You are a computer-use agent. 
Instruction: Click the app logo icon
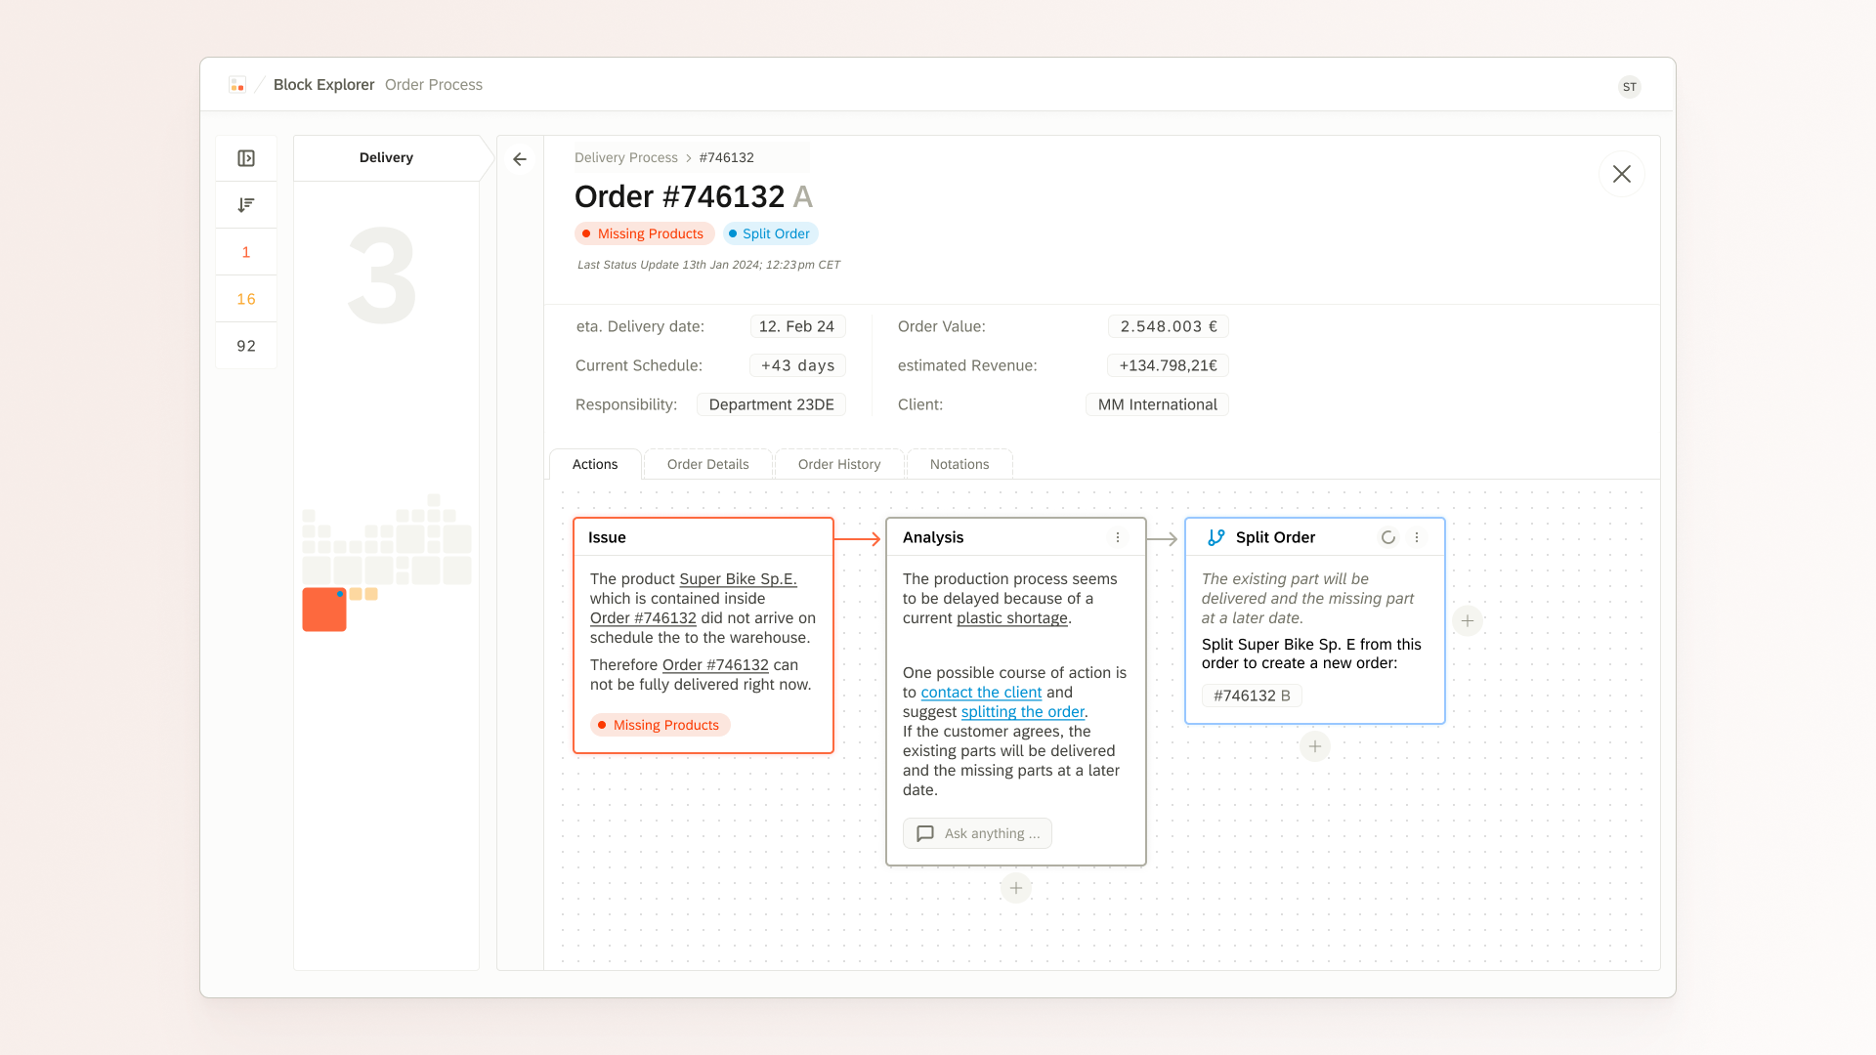coord(237,85)
